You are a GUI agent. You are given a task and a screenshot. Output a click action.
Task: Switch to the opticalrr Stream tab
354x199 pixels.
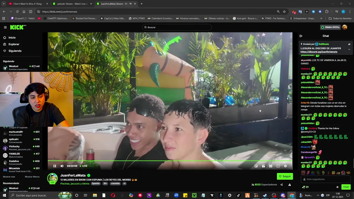tap(72, 4)
